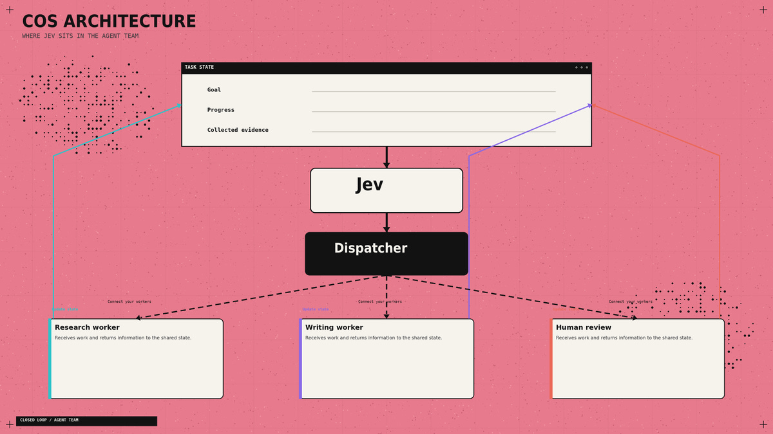The image size is (773, 434).
Task: Click the "Research worker" card title
Action: click(x=87, y=327)
